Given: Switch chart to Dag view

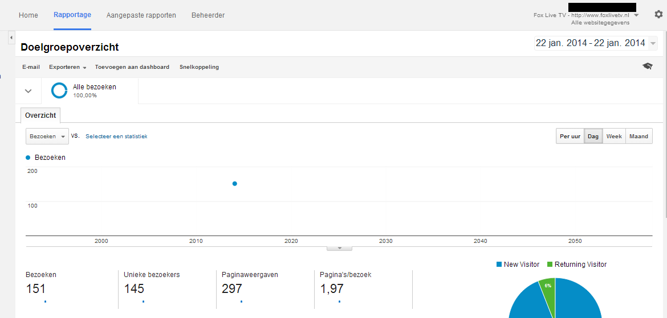Looking at the screenshot, I should click(593, 137).
